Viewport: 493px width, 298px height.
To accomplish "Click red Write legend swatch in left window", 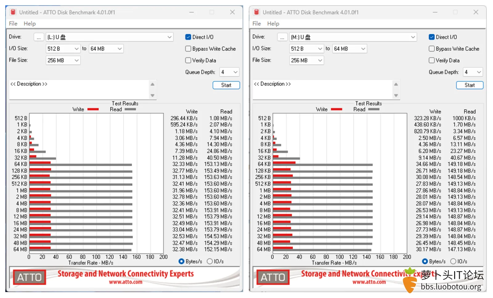I will pos(93,109).
